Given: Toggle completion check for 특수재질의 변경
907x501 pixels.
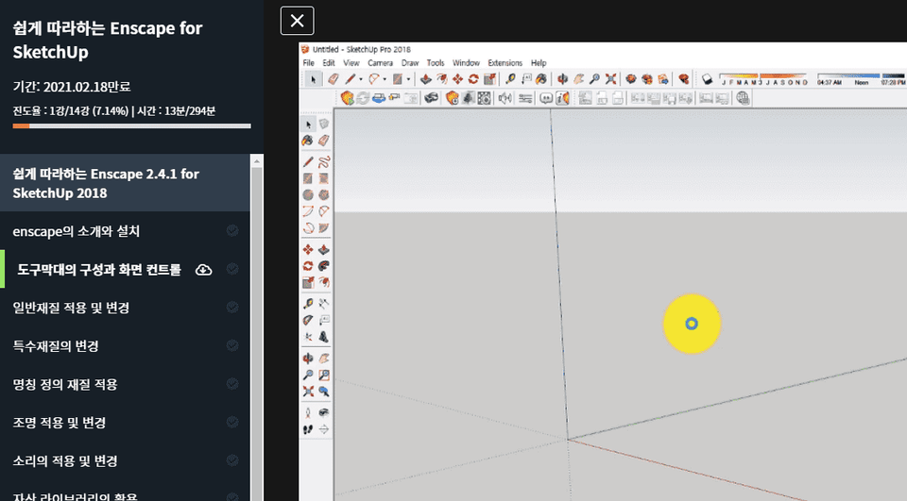Looking at the screenshot, I should 232,345.
